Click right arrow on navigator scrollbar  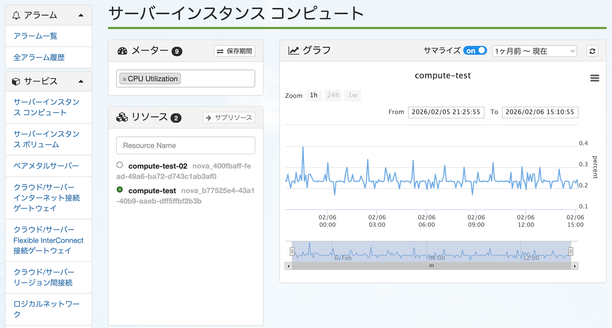(575, 266)
